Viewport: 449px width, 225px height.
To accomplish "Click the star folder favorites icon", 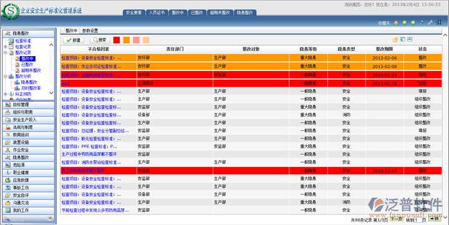I will pos(395,39).
